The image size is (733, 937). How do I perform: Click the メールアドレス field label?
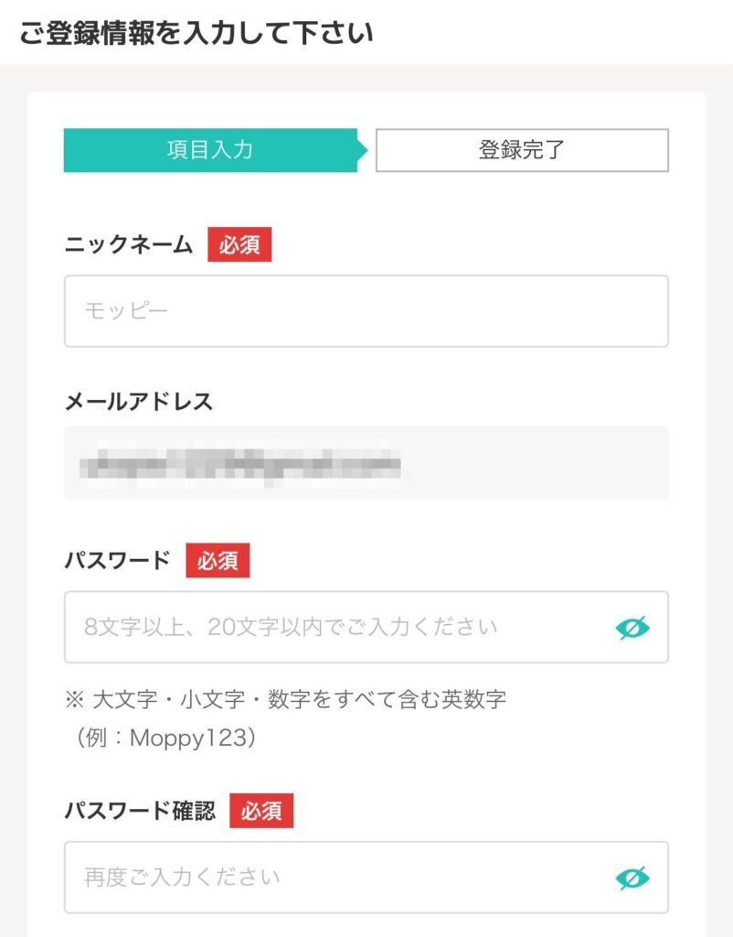[x=138, y=402]
